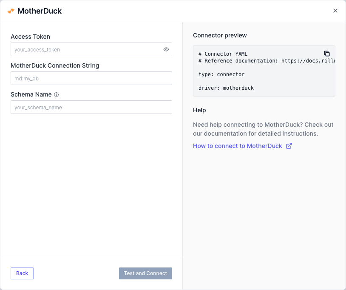Click the Connector preview heading
This screenshot has width=346, height=290.
click(220, 35)
